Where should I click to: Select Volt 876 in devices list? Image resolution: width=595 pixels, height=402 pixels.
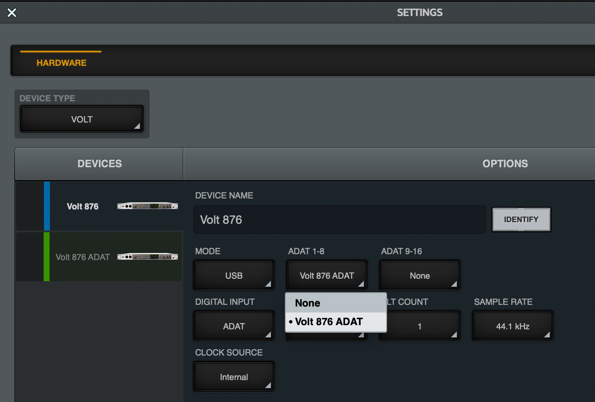point(83,206)
